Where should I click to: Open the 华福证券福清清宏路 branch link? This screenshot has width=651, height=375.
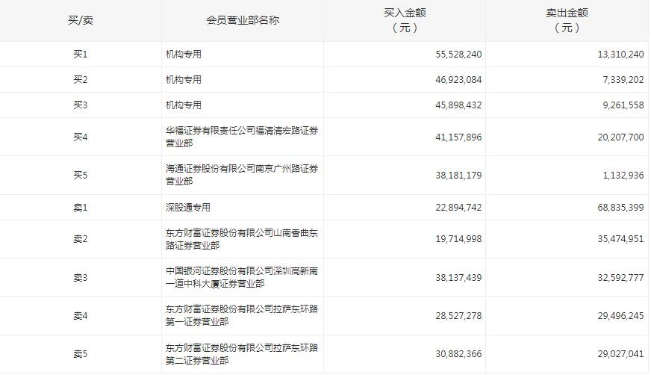[x=241, y=137]
